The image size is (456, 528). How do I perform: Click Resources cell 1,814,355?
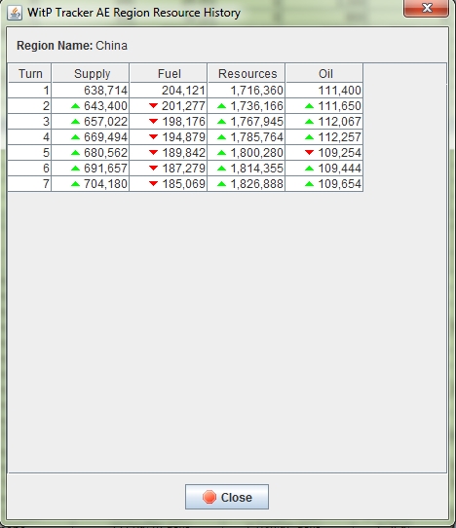pos(247,168)
